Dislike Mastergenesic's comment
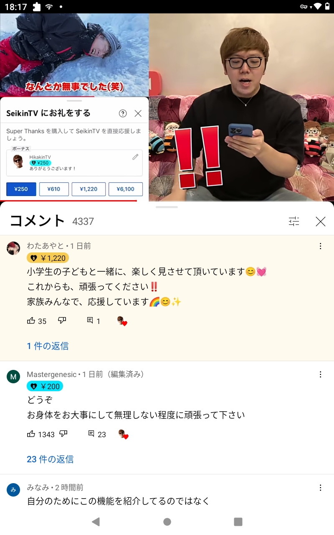 pos(63,434)
